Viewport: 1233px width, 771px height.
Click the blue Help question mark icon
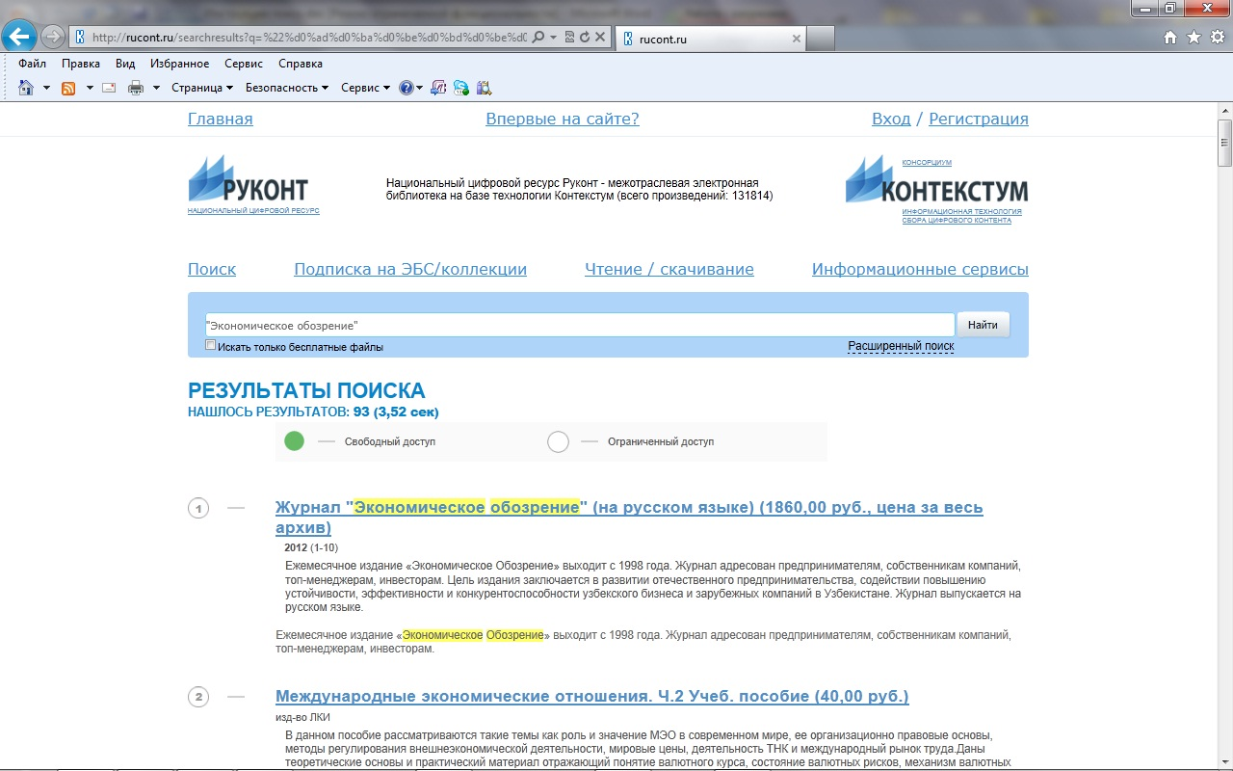407,88
